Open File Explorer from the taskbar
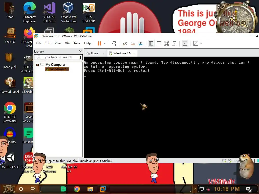The image size is (259, 194). tap(90, 189)
